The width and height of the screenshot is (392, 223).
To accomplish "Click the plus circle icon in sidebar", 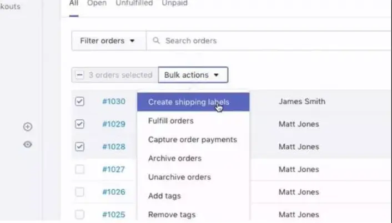I will click(28, 126).
